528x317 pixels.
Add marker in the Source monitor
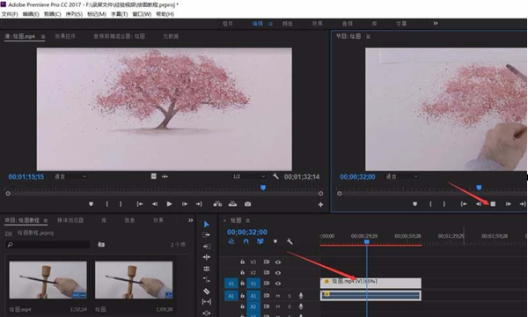[x=91, y=204]
